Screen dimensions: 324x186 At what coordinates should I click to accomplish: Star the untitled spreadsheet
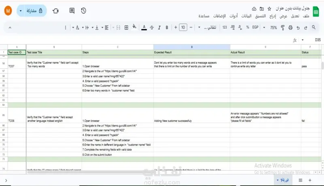pos(269,8)
